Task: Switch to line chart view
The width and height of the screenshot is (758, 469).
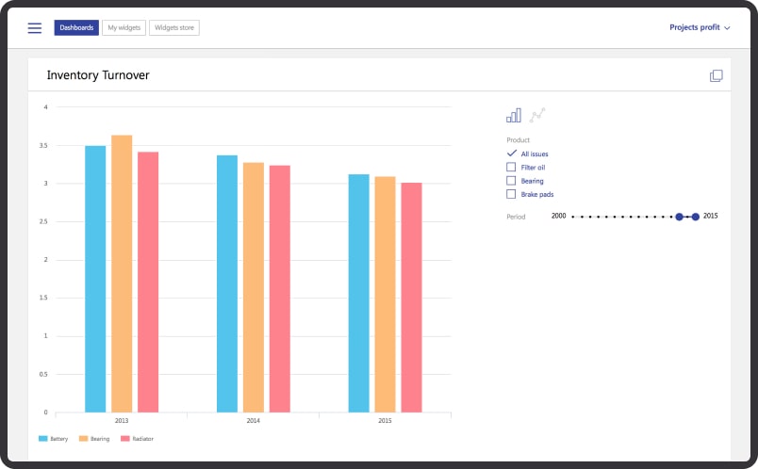Action: coord(537,115)
